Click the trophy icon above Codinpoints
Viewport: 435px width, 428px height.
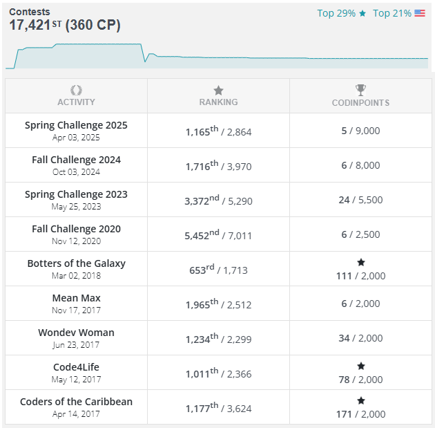pos(360,90)
